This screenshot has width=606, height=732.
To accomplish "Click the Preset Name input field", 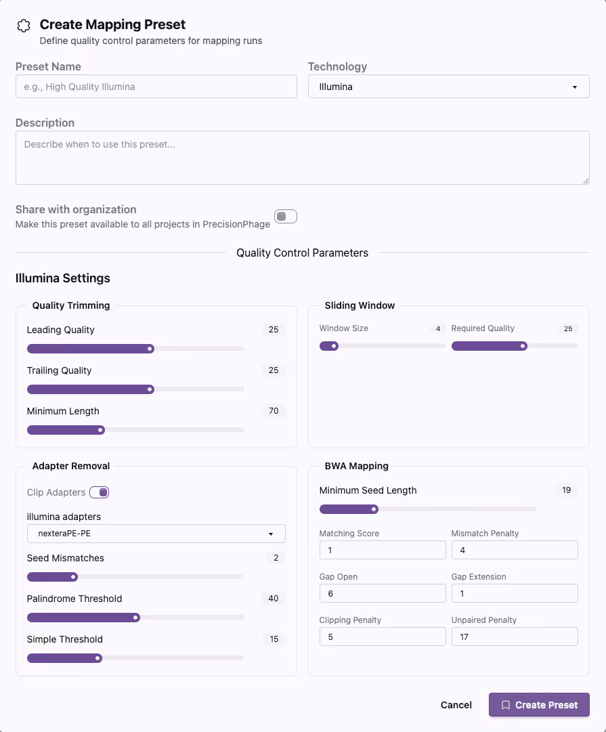I will coord(156,86).
